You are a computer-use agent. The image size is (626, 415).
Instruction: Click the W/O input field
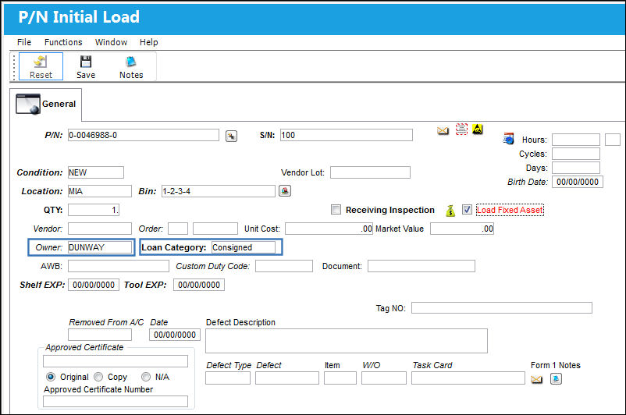pos(384,378)
